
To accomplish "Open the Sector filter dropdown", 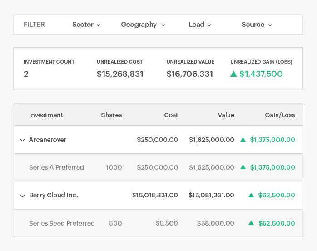I will (86, 25).
